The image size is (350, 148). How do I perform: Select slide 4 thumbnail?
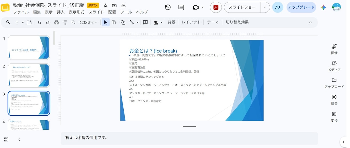click(x=29, y=125)
